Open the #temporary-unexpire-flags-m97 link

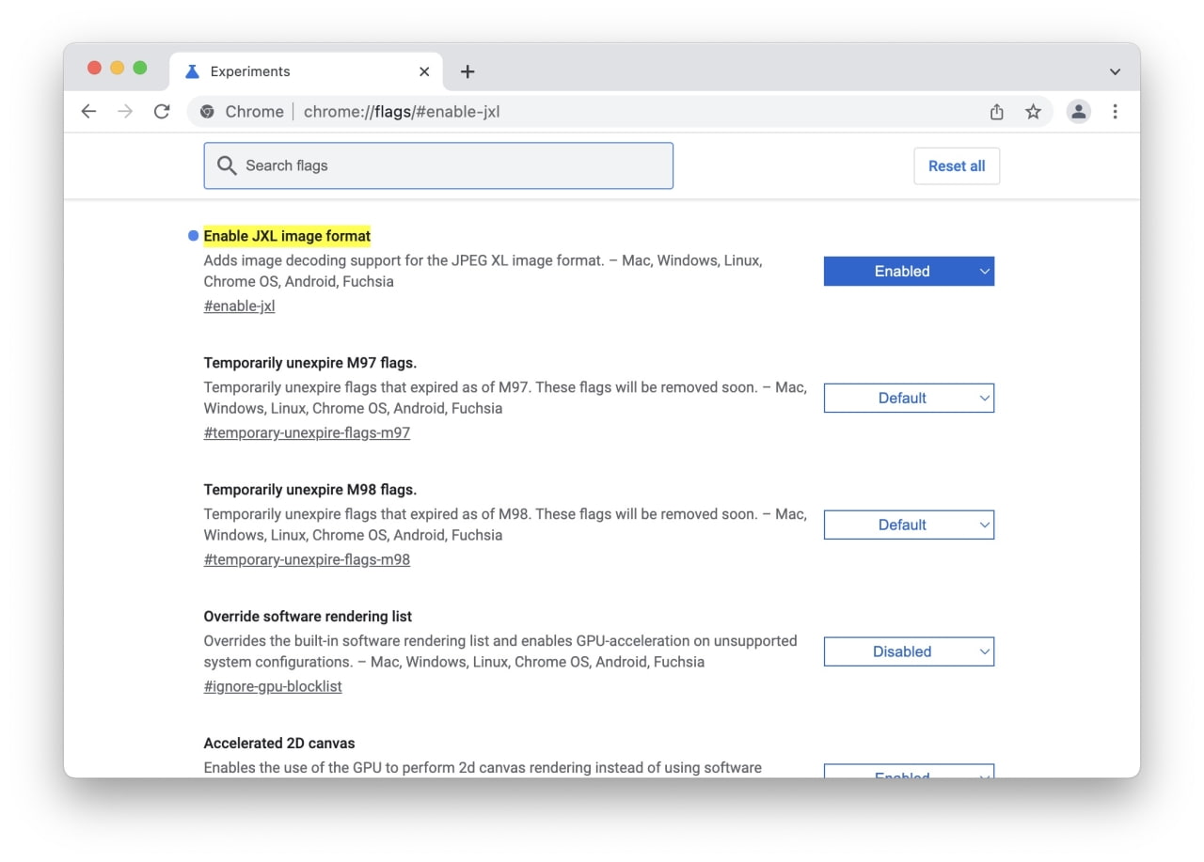click(307, 433)
